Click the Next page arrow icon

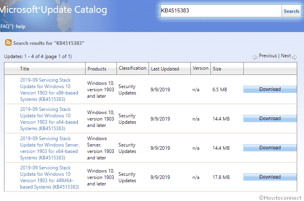(x=294, y=57)
